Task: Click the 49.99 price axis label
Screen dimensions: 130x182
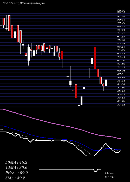Action: click(121, 23)
